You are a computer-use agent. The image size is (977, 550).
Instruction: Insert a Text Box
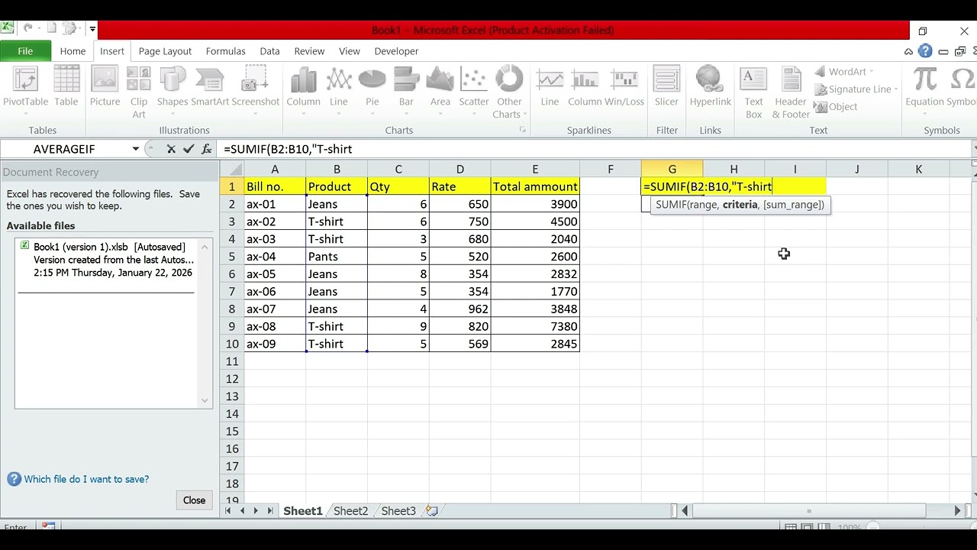tap(754, 92)
